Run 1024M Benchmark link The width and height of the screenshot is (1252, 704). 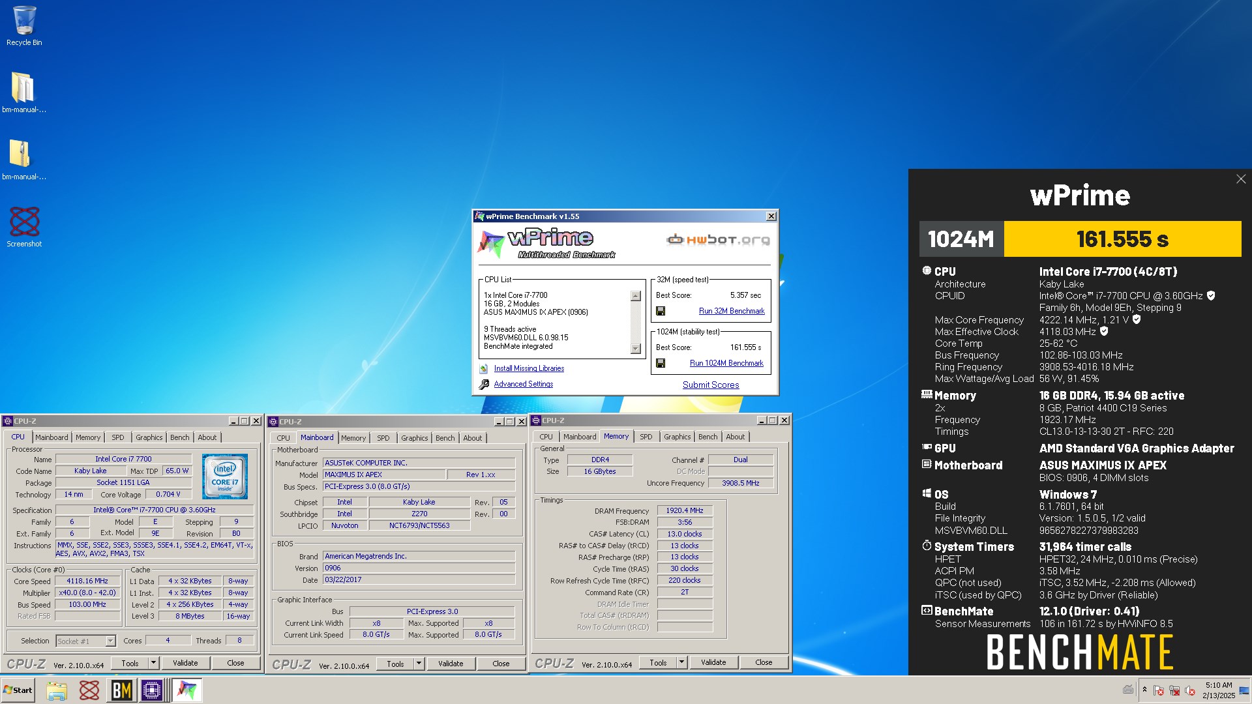[726, 363]
